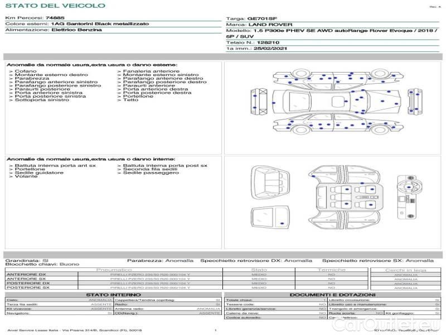
Task: Select the Parabrezza anomaly entry
Action: pos(31,79)
